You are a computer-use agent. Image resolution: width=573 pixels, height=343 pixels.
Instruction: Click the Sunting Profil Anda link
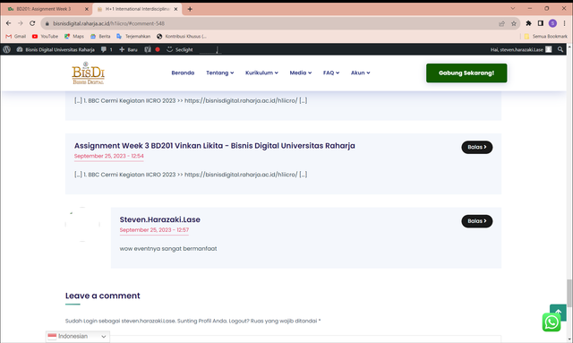tap(203, 322)
